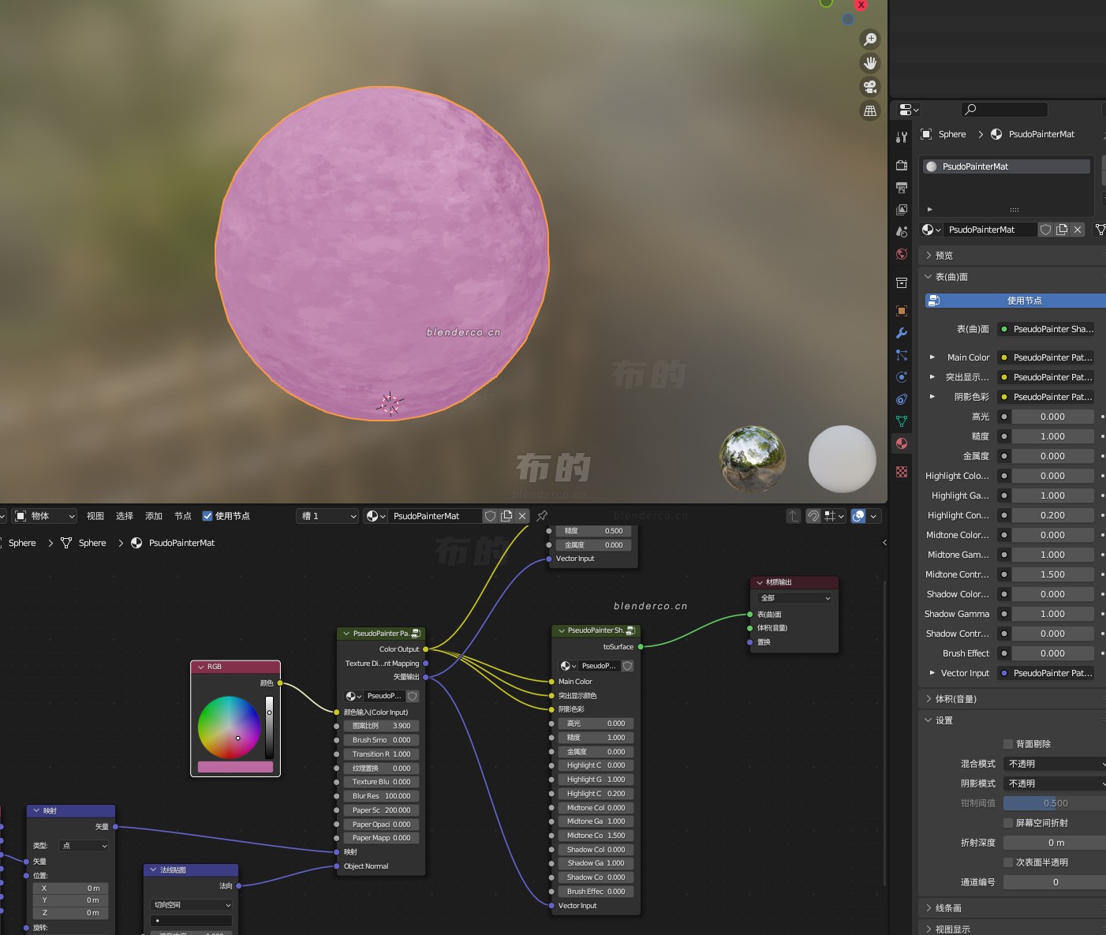Open the Shadow Mode dropdown
1106x935 pixels.
(x=1055, y=784)
